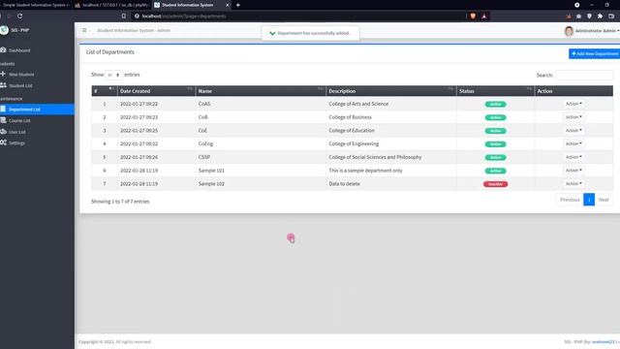
Task: Click Inactive badge in Sample 102 row
Action: tap(495, 184)
